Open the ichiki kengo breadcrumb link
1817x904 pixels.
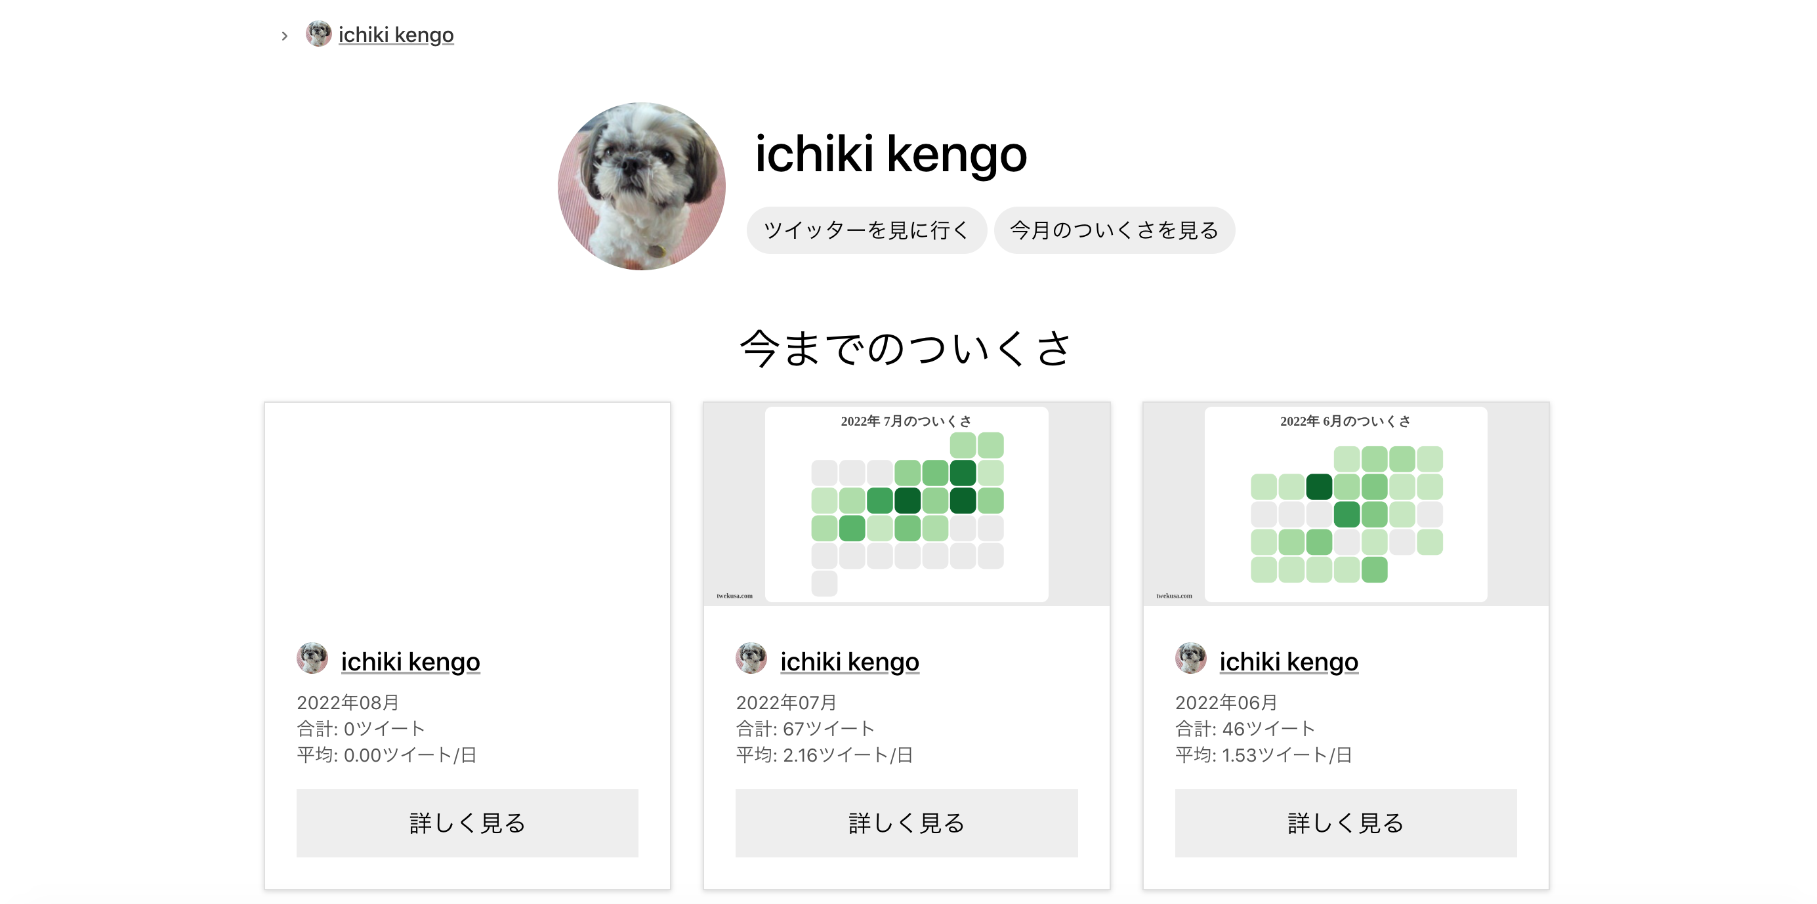(396, 35)
